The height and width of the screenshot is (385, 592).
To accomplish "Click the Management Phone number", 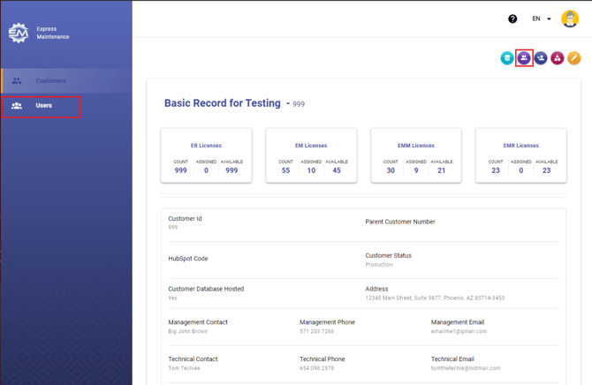I will coord(316,331).
